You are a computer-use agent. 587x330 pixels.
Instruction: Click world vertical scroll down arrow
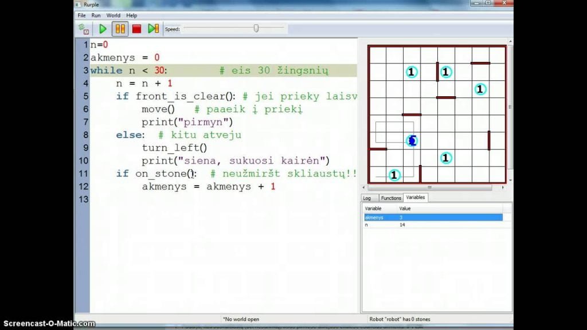point(510,180)
